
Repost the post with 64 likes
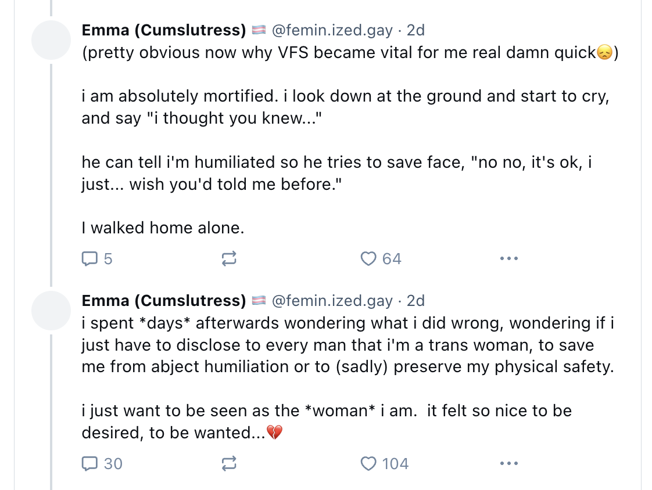coord(229,258)
